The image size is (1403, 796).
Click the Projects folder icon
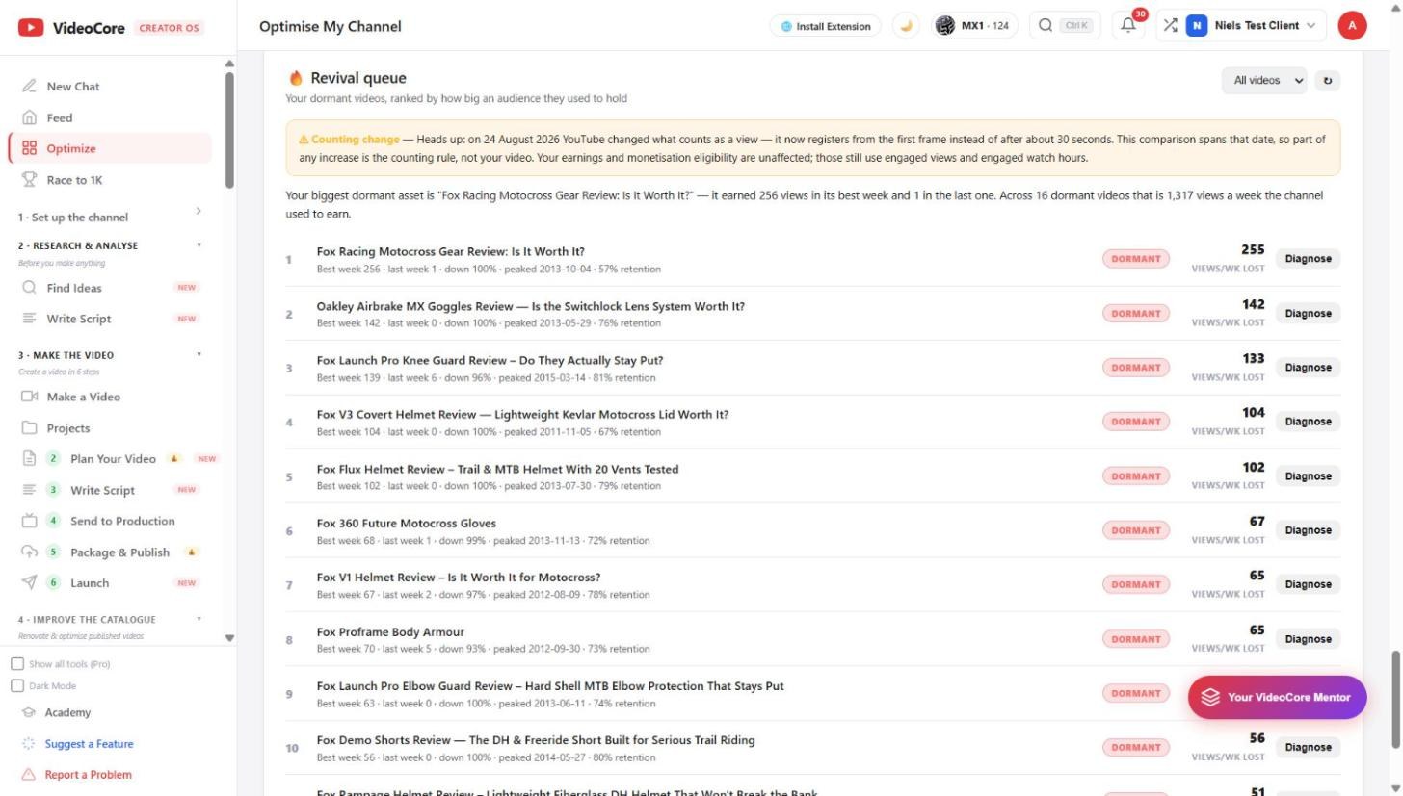click(x=29, y=428)
